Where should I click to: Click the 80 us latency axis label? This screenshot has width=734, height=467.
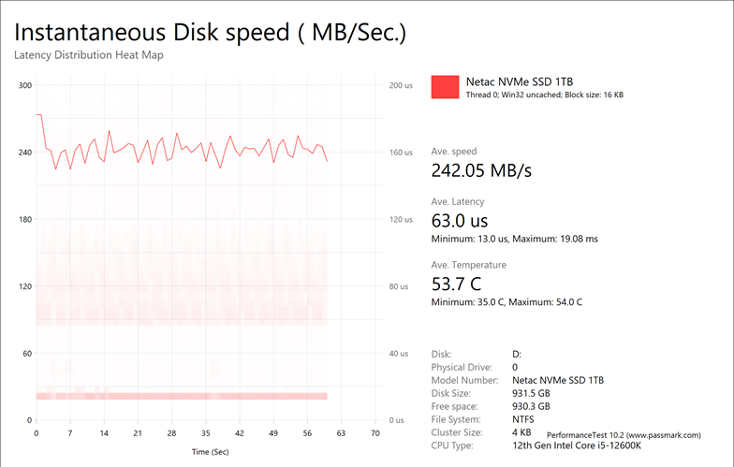tap(401, 286)
